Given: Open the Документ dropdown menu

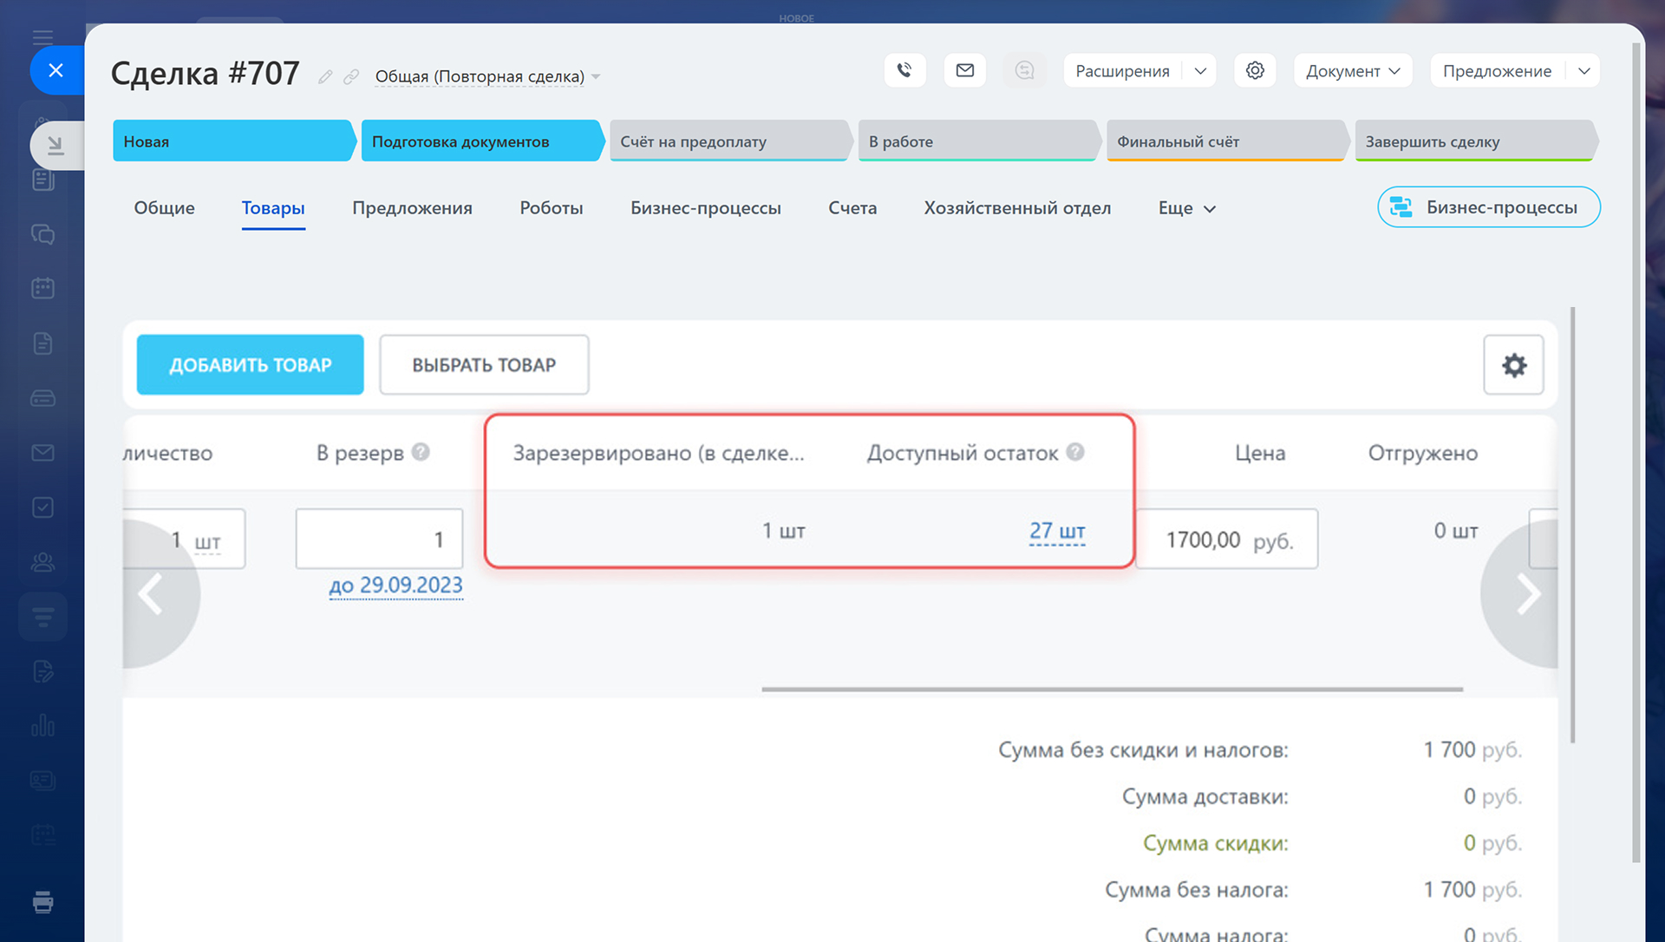Looking at the screenshot, I should 1352,70.
